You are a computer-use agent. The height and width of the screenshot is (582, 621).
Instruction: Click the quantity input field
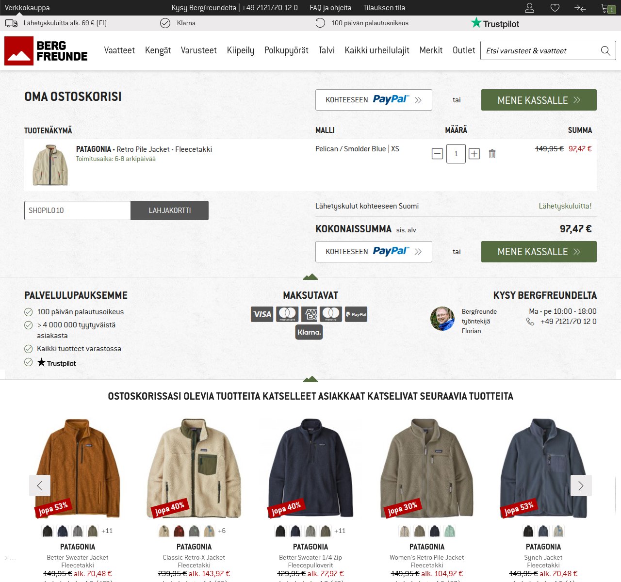point(456,154)
